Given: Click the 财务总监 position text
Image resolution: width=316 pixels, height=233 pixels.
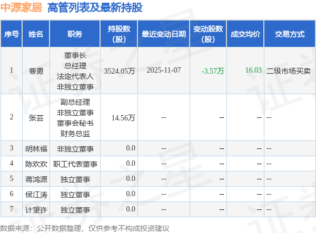Looking at the screenshot, I should click(x=75, y=134).
